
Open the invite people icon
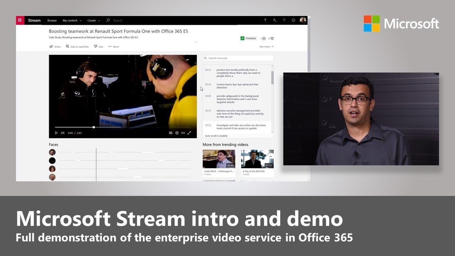pos(274,20)
